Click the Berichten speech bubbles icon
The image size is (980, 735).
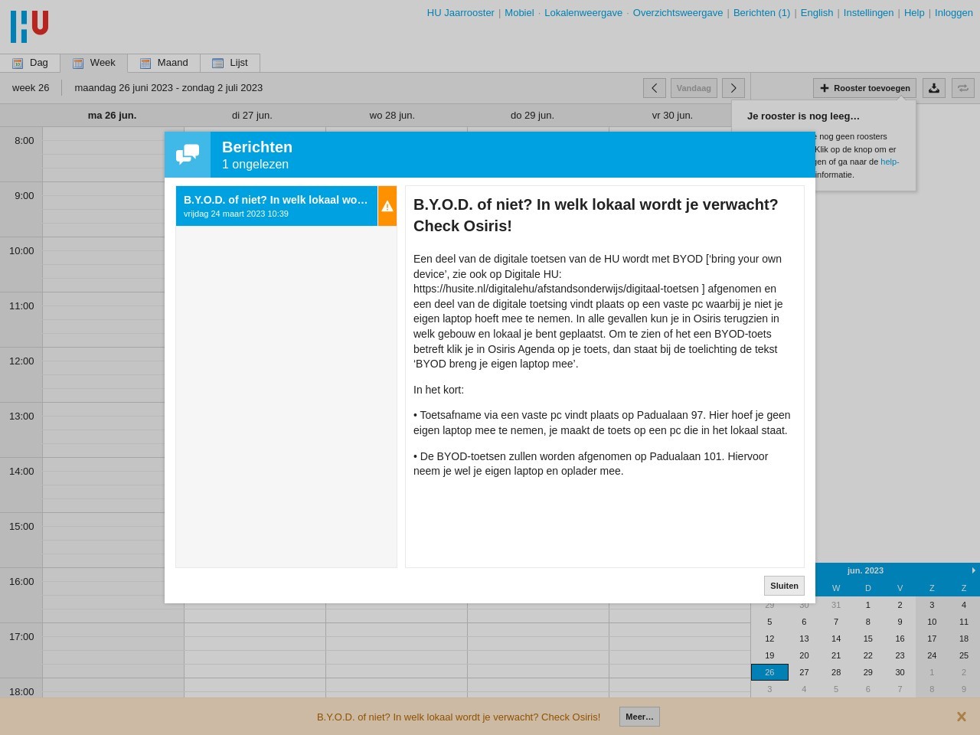point(188,155)
